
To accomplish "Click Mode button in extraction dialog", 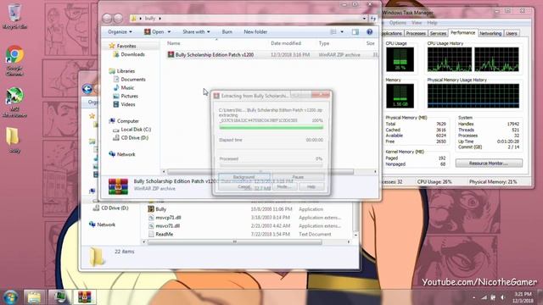I will click(x=285, y=186).
